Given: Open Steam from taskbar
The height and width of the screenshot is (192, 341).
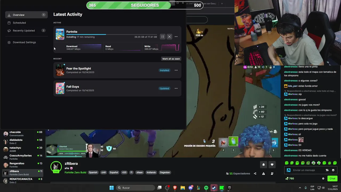Looking at the screenshot, I should (x=214, y=188).
